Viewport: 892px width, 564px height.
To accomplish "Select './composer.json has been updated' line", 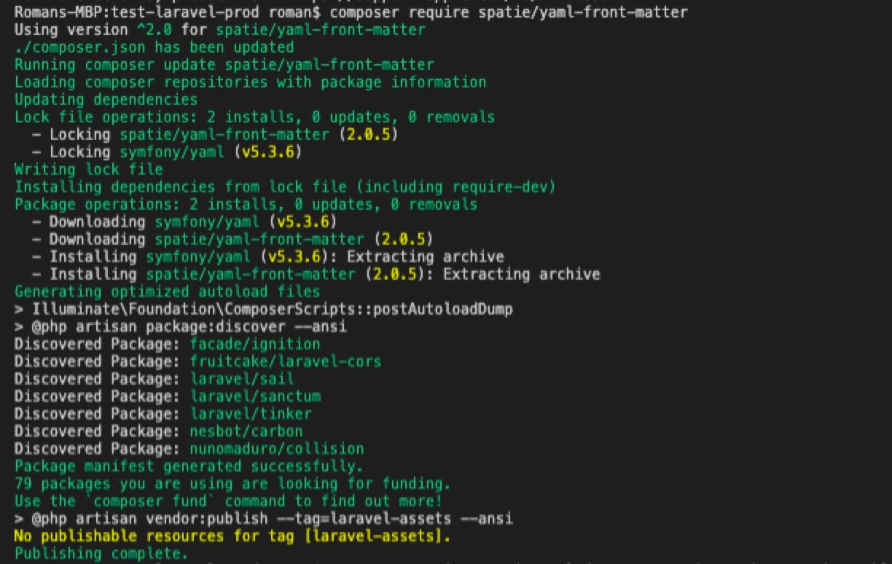I will coord(154,47).
